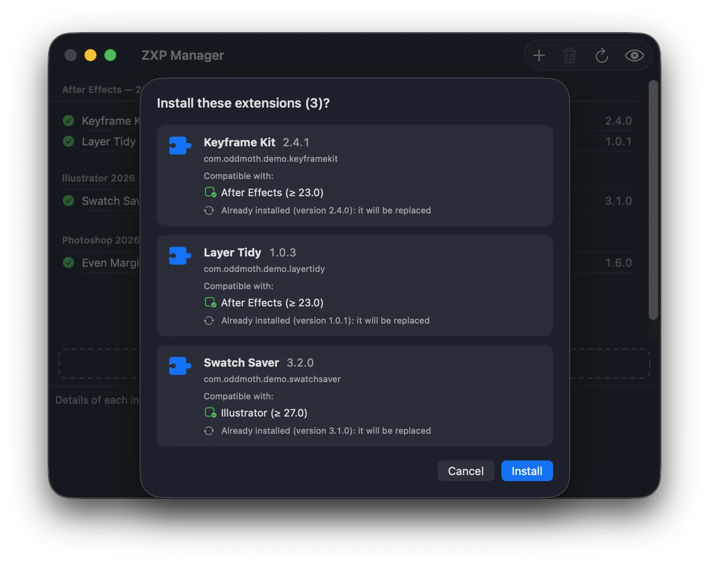This screenshot has height=562, width=709.
Task: Click replace arrows icon for version 1.0.1
Action: pyautogui.click(x=209, y=321)
